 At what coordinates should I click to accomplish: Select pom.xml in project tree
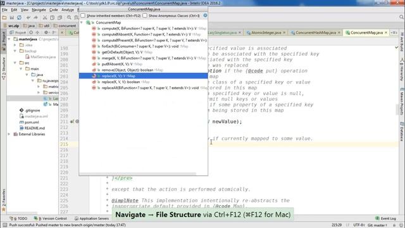(29, 122)
